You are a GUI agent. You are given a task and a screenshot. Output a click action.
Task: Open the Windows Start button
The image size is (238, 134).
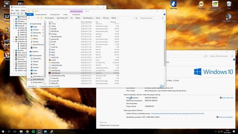[3, 131]
